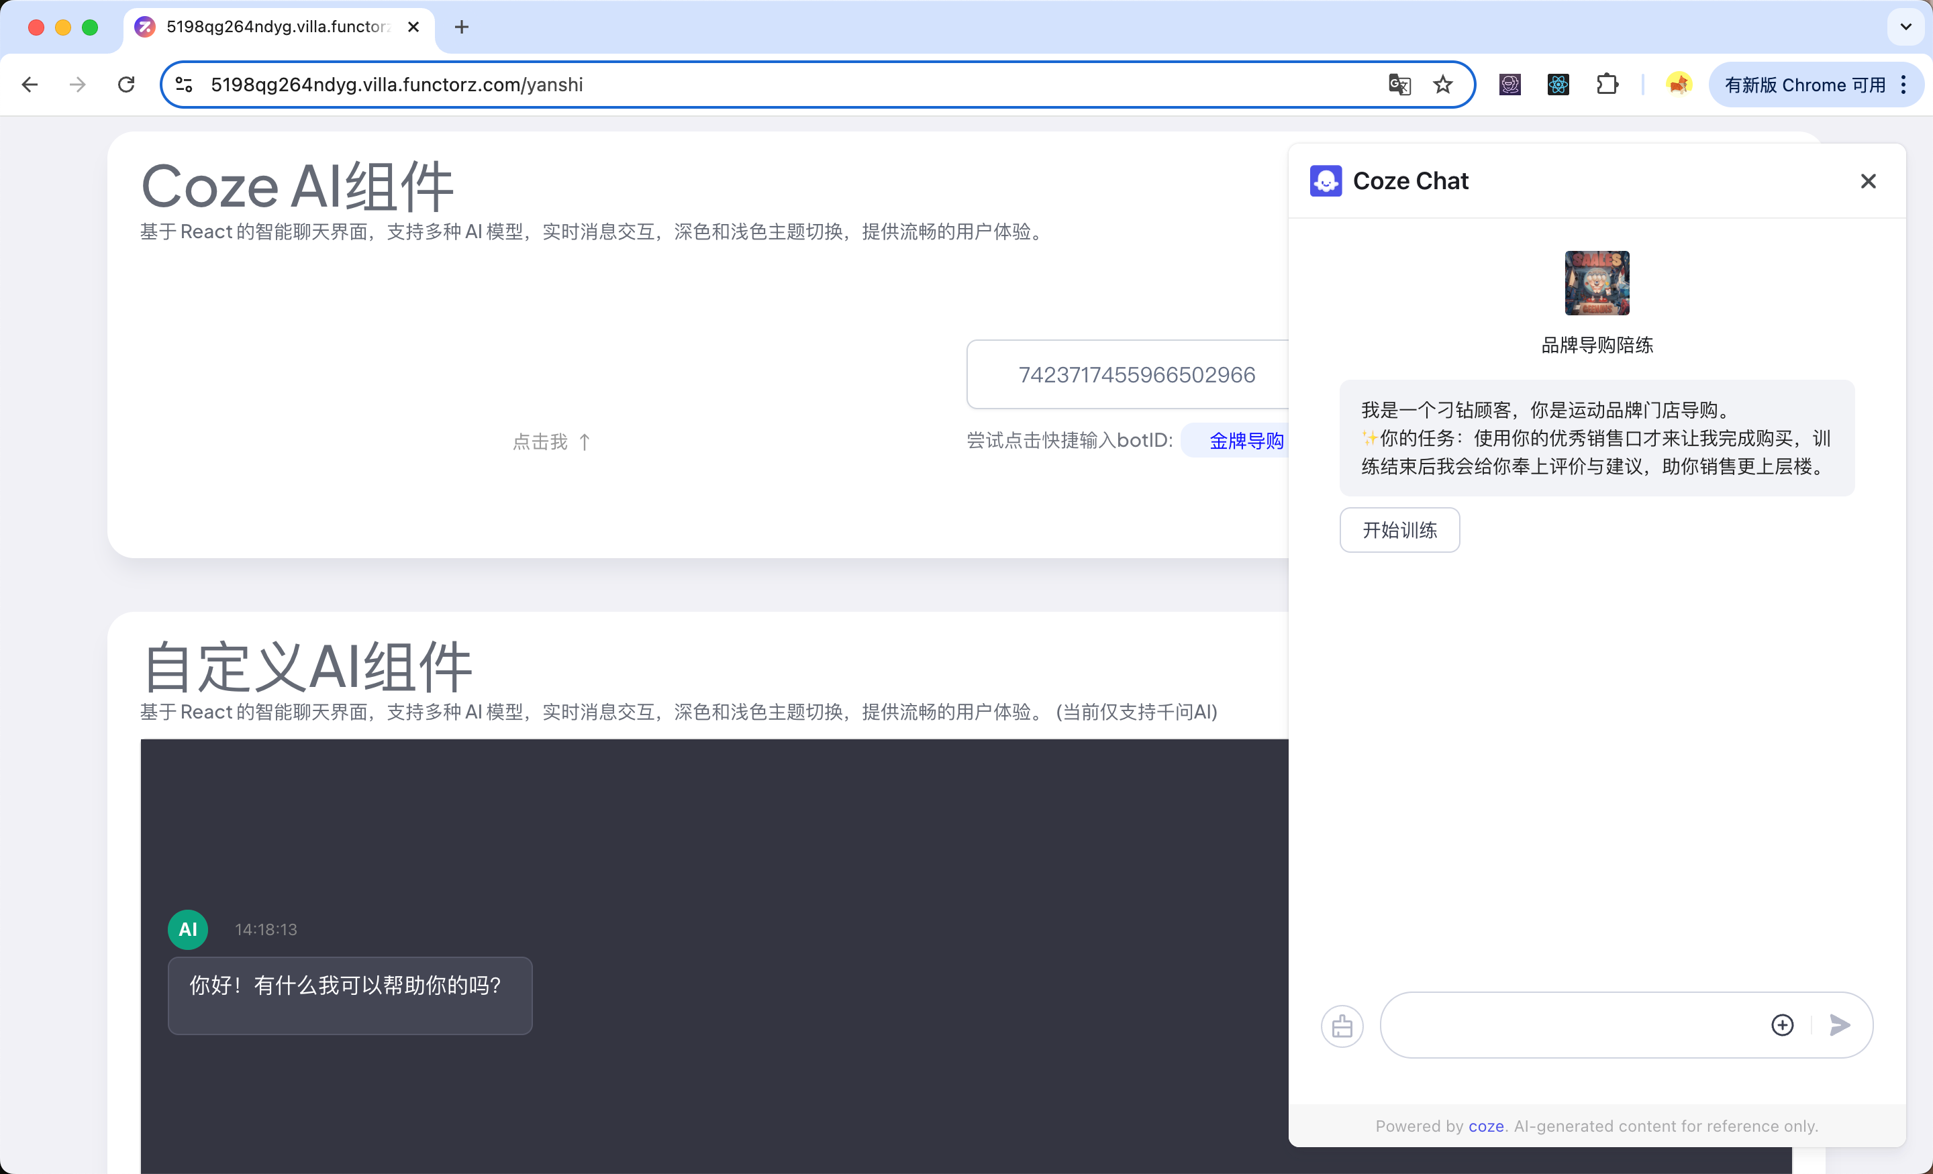This screenshot has width=1933, height=1174.
Task: Open the Chrome profile avatar
Action: pos(1678,85)
